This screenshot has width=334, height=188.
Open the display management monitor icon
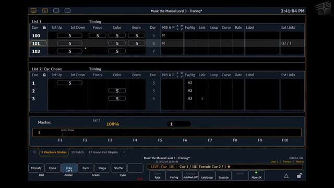click(33, 10)
